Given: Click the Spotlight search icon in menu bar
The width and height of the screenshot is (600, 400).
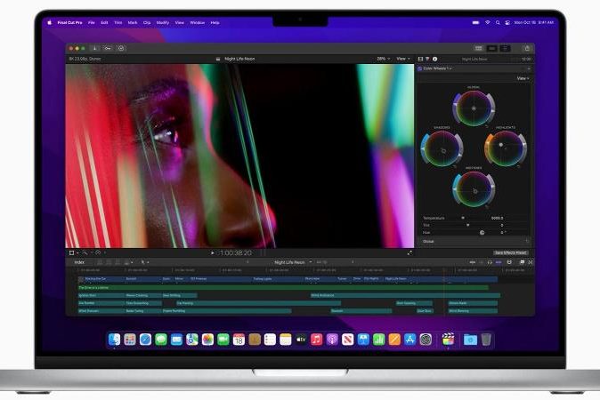Looking at the screenshot, I should pyautogui.click(x=498, y=22).
